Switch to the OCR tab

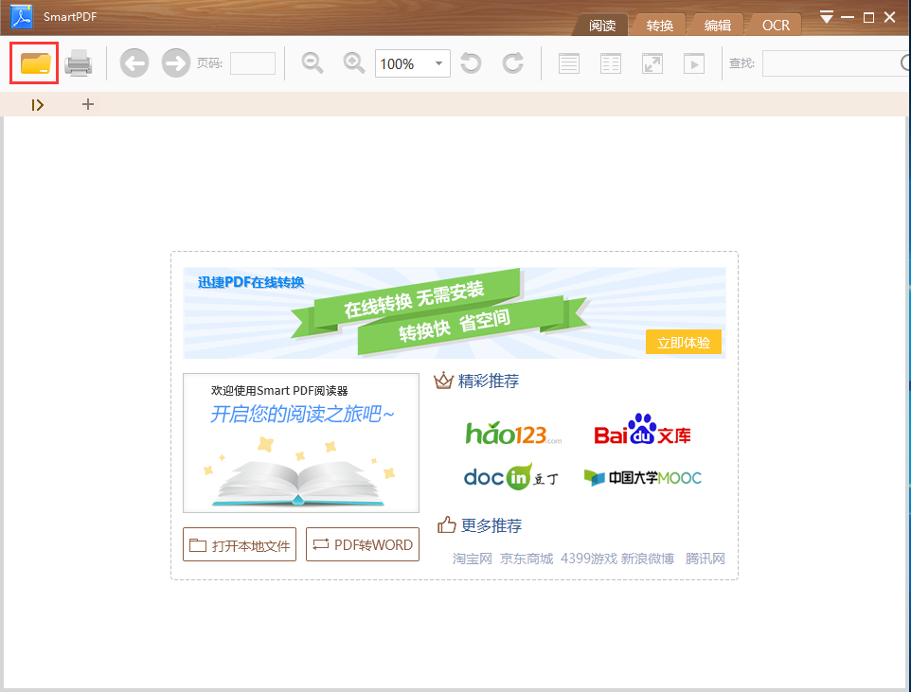pyautogui.click(x=774, y=26)
